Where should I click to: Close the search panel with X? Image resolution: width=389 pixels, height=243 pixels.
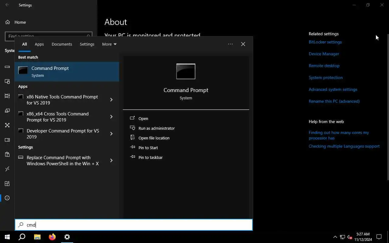243,44
